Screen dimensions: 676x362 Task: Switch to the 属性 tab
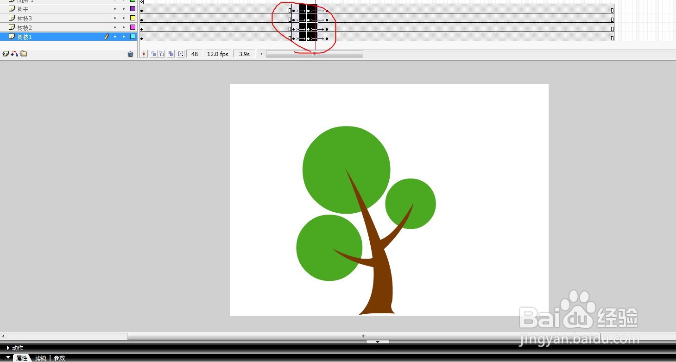coord(22,358)
